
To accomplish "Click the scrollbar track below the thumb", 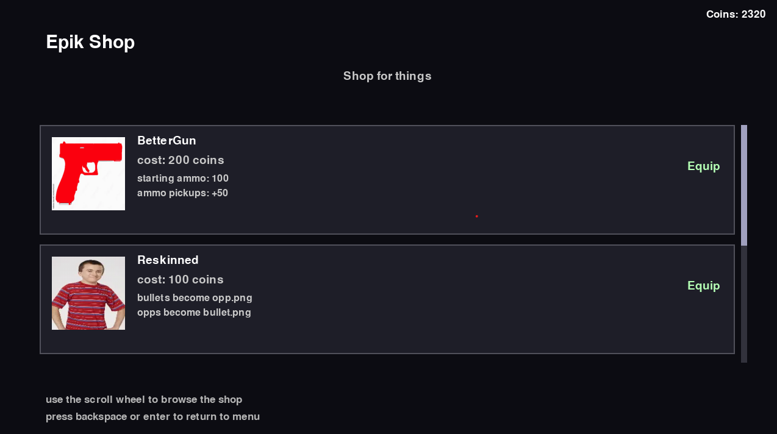I will pyautogui.click(x=744, y=305).
